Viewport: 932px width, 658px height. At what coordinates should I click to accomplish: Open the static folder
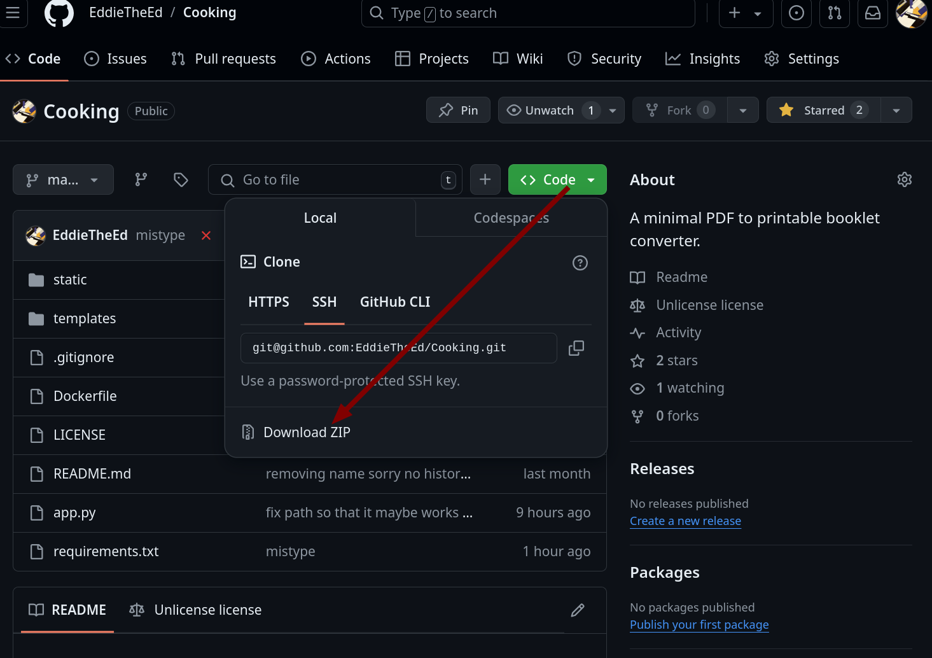[x=70, y=279]
